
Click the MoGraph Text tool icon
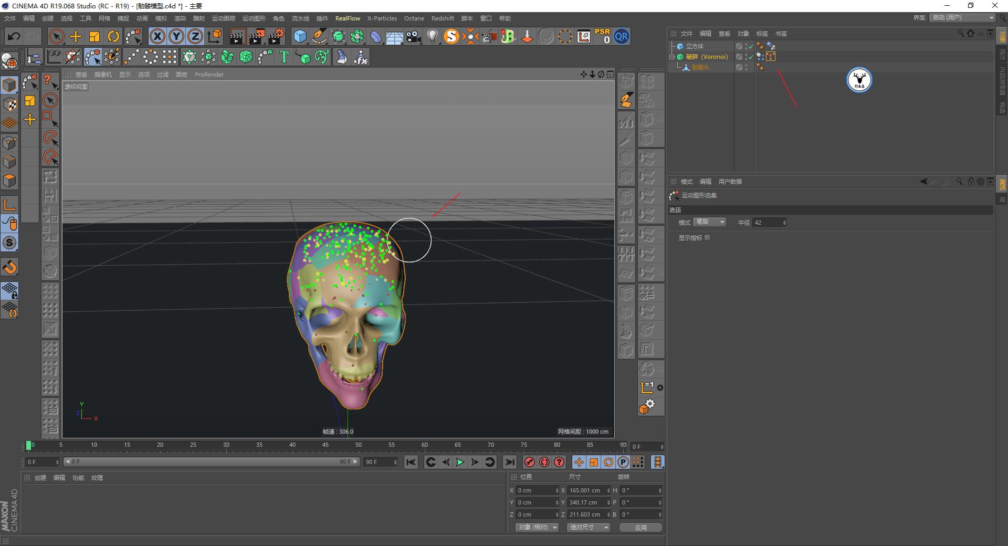click(x=283, y=57)
